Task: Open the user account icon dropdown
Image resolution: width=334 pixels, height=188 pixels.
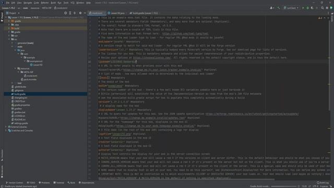Action: click(x=272, y=8)
